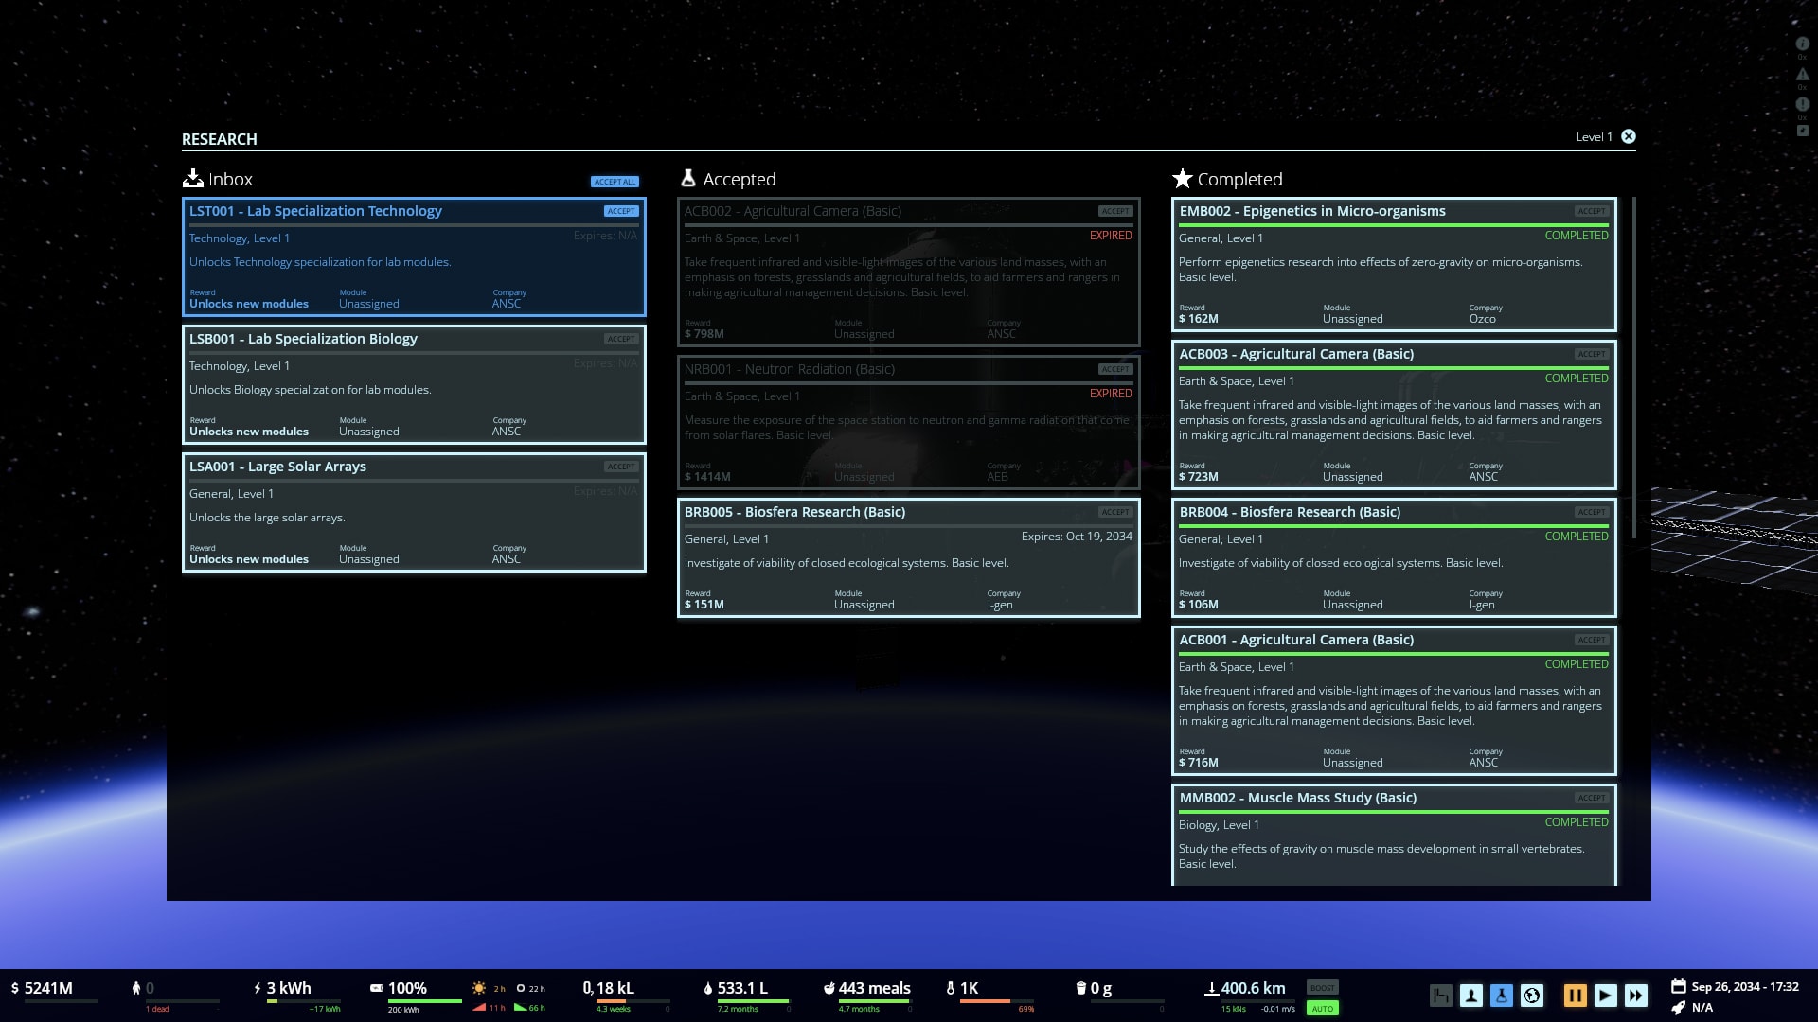Click the 3 kWh power readout

[x=289, y=988]
